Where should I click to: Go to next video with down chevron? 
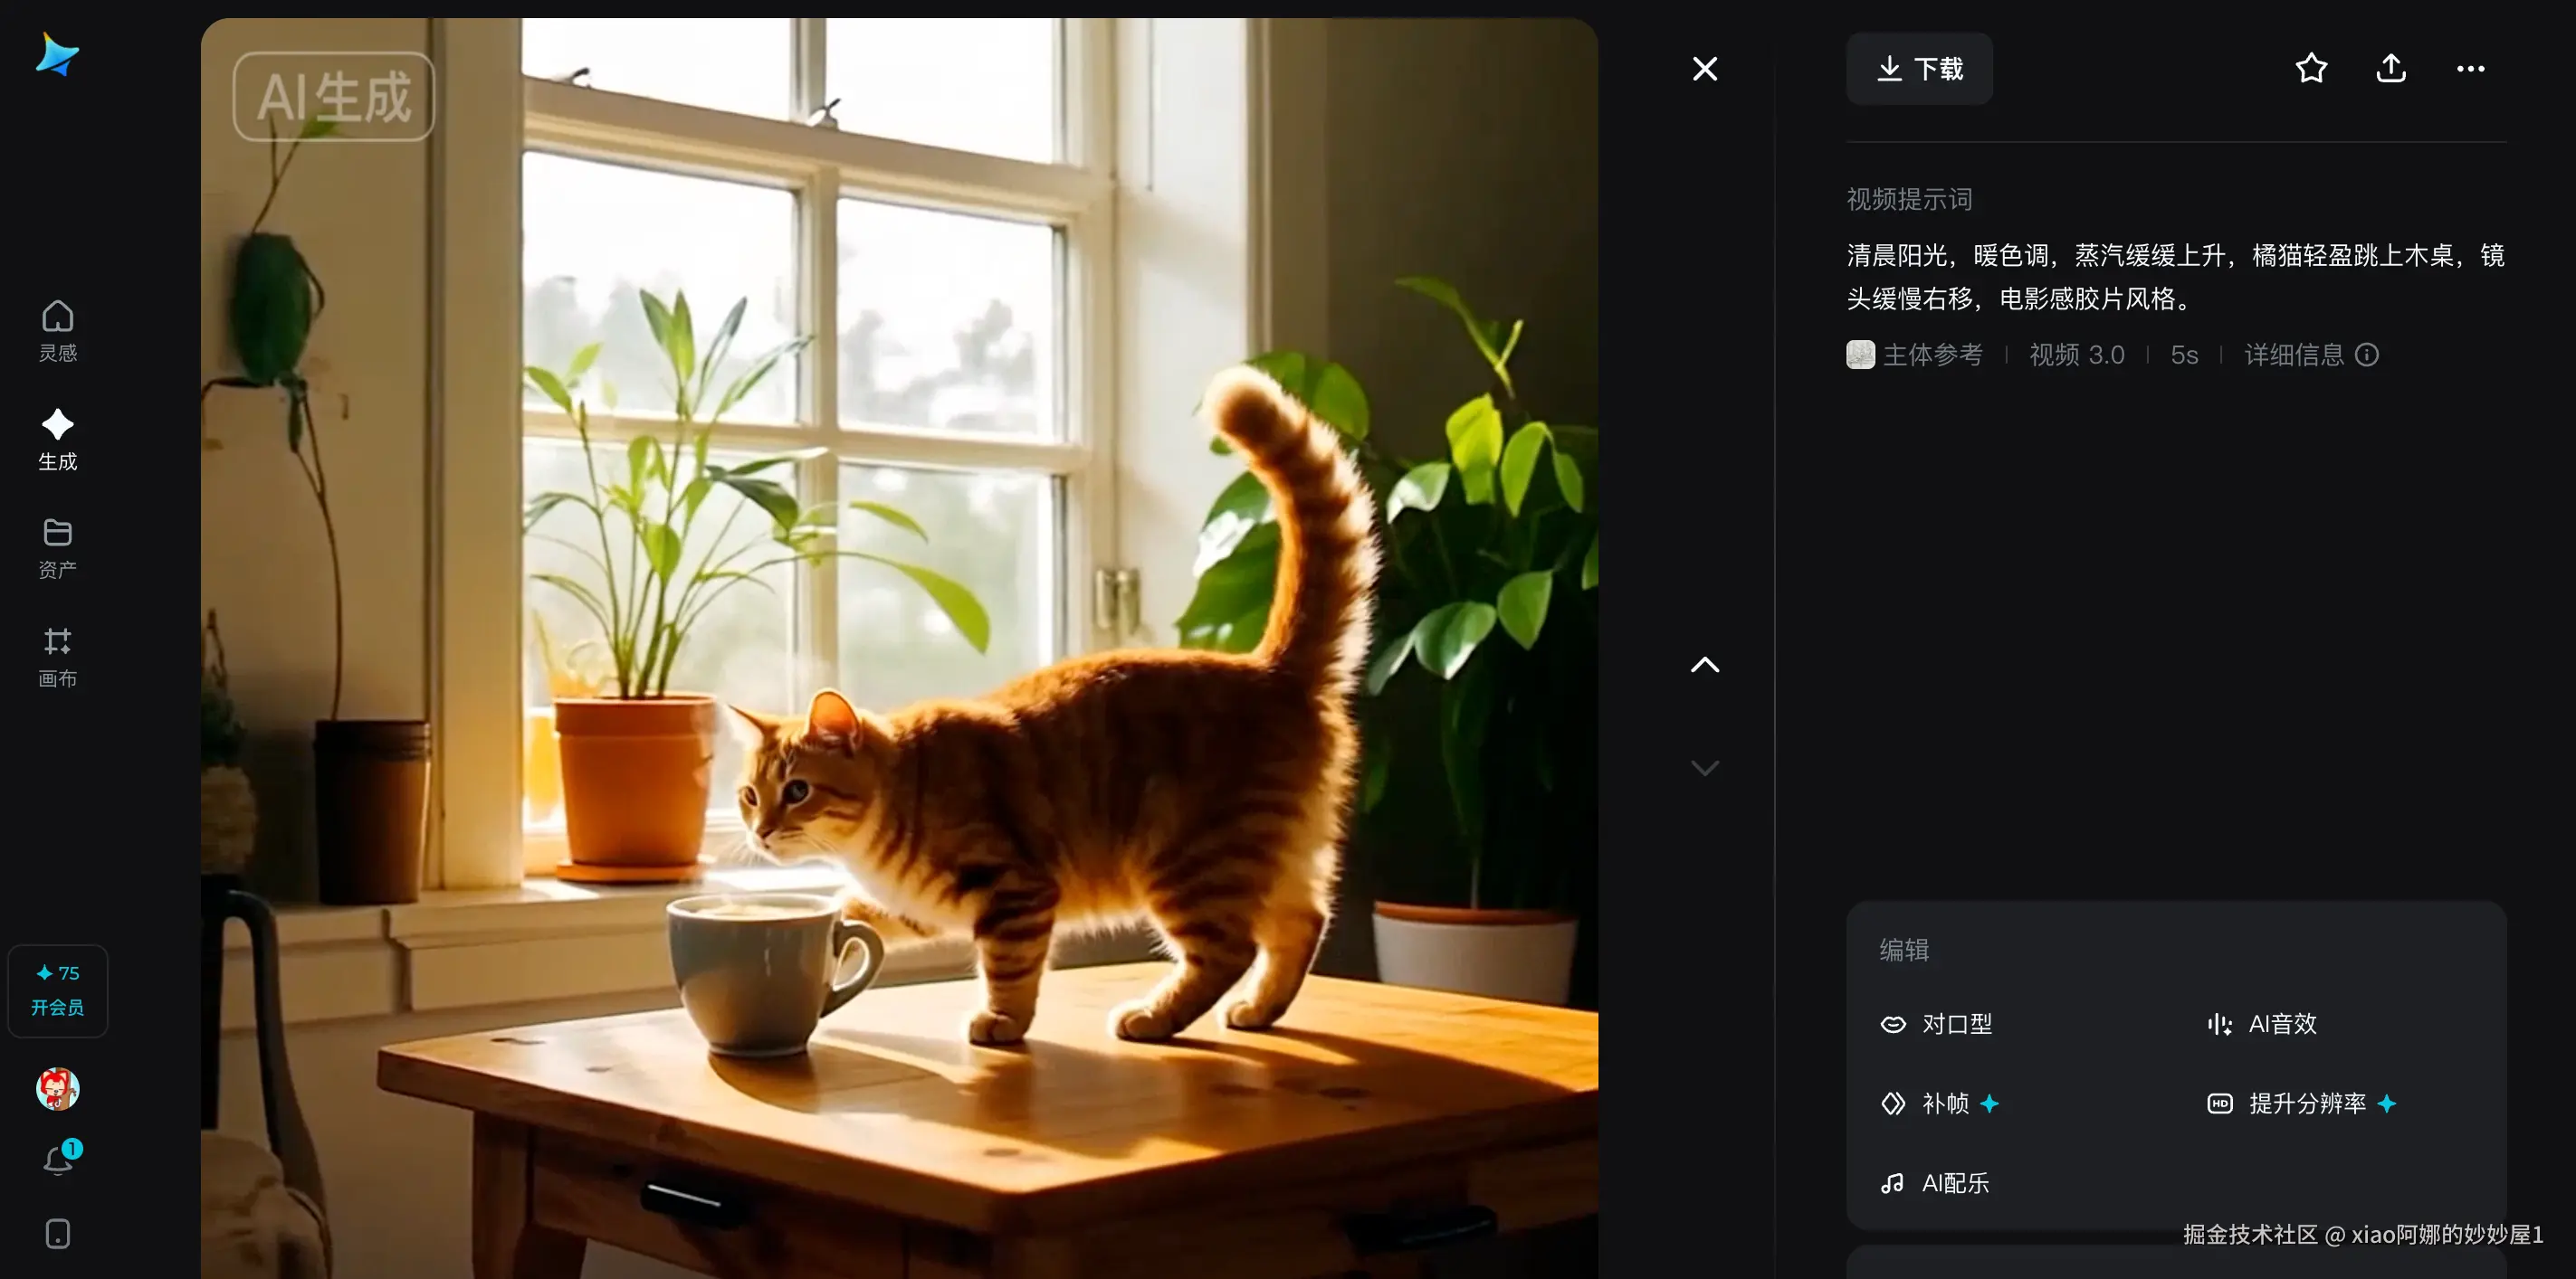[x=1704, y=767]
